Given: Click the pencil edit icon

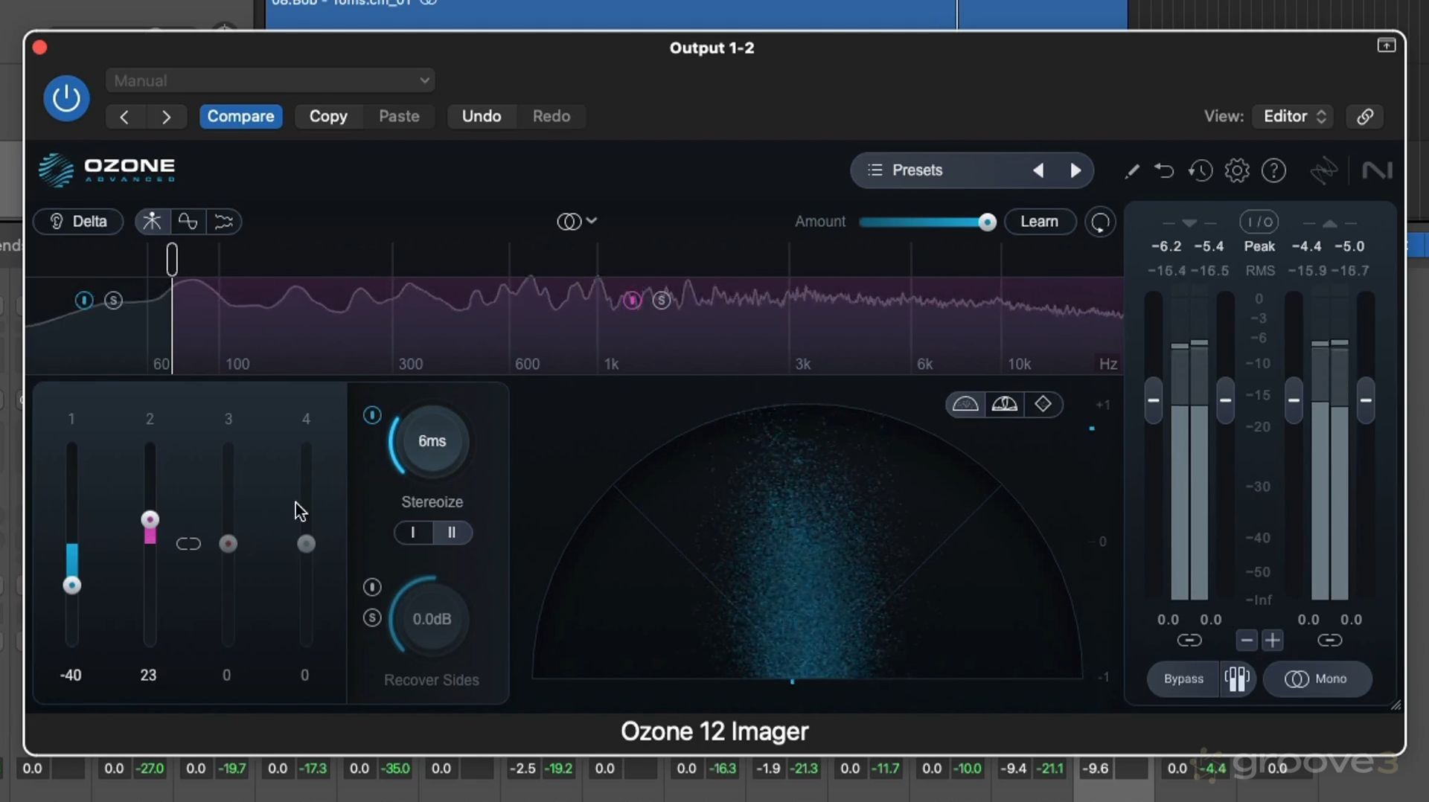Looking at the screenshot, I should [1132, 171].
